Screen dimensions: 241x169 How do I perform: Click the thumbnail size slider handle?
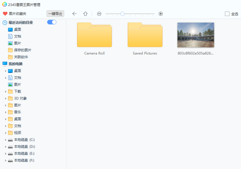(x=122, y=14)
